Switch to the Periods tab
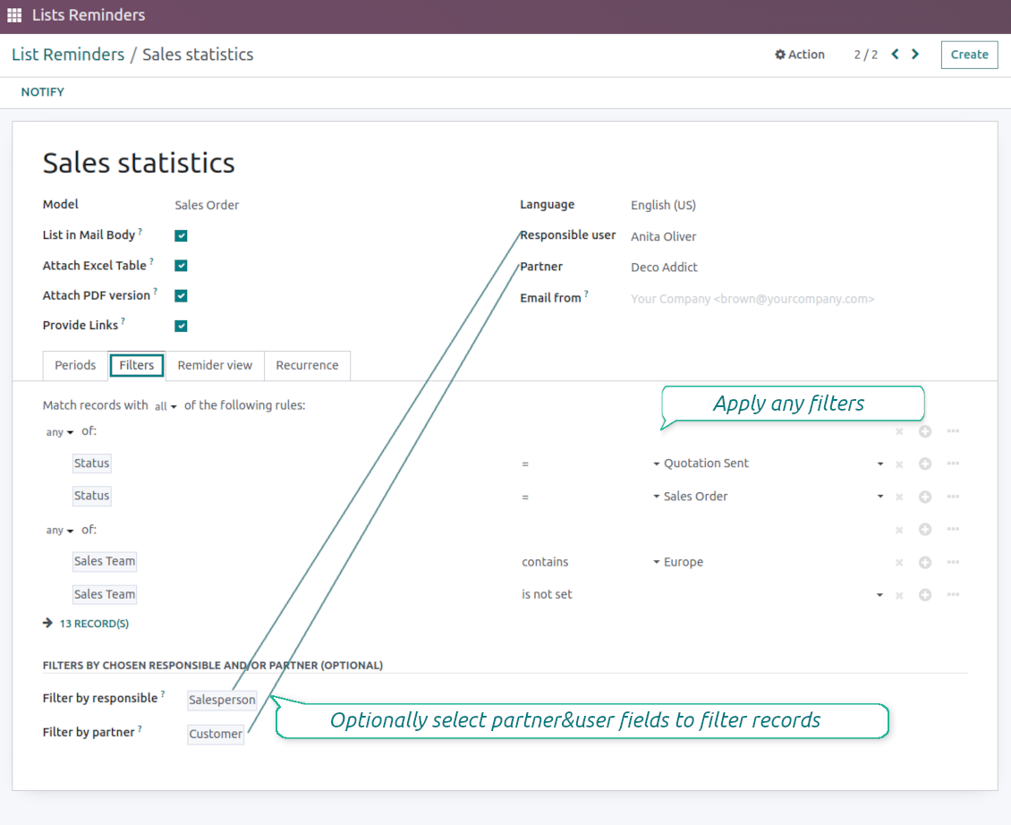Screen dimensions: 1011x825 (75, 365)
